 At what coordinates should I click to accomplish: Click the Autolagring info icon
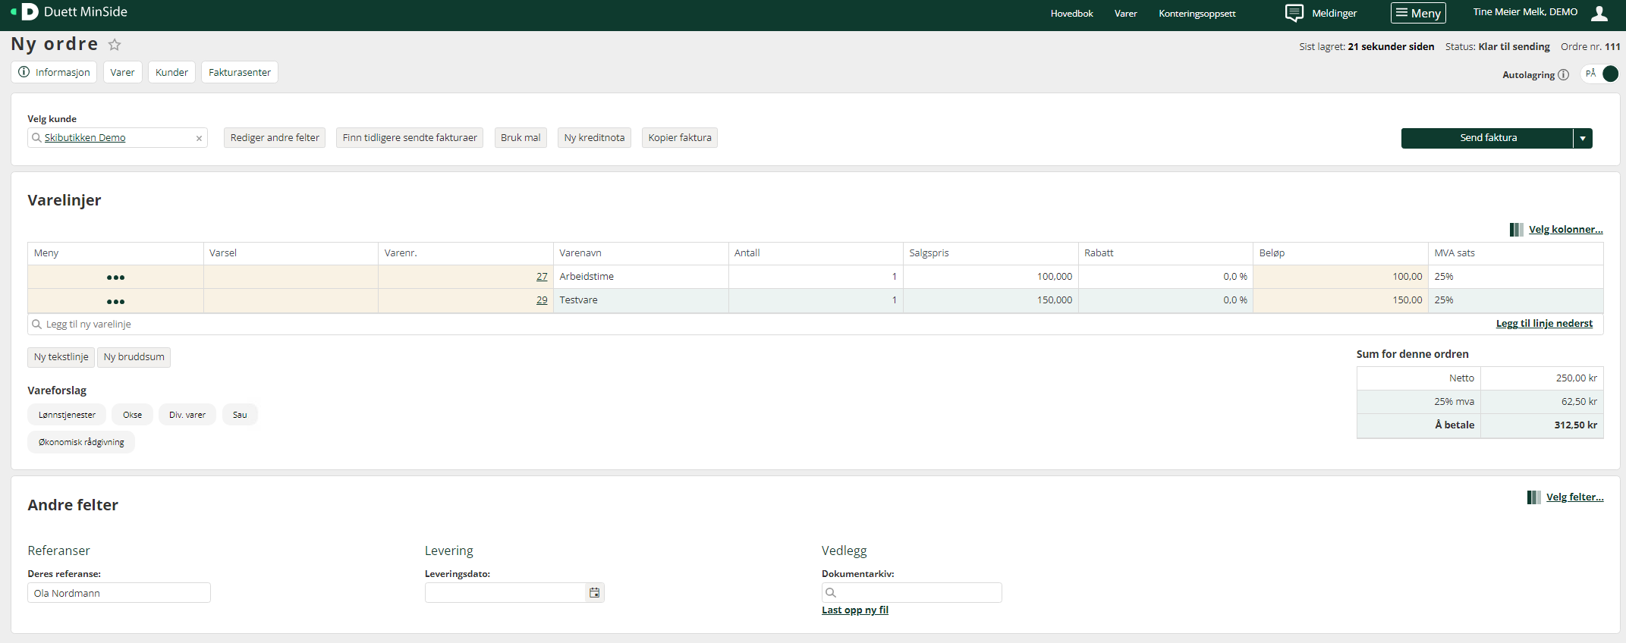pos(1563,75)
